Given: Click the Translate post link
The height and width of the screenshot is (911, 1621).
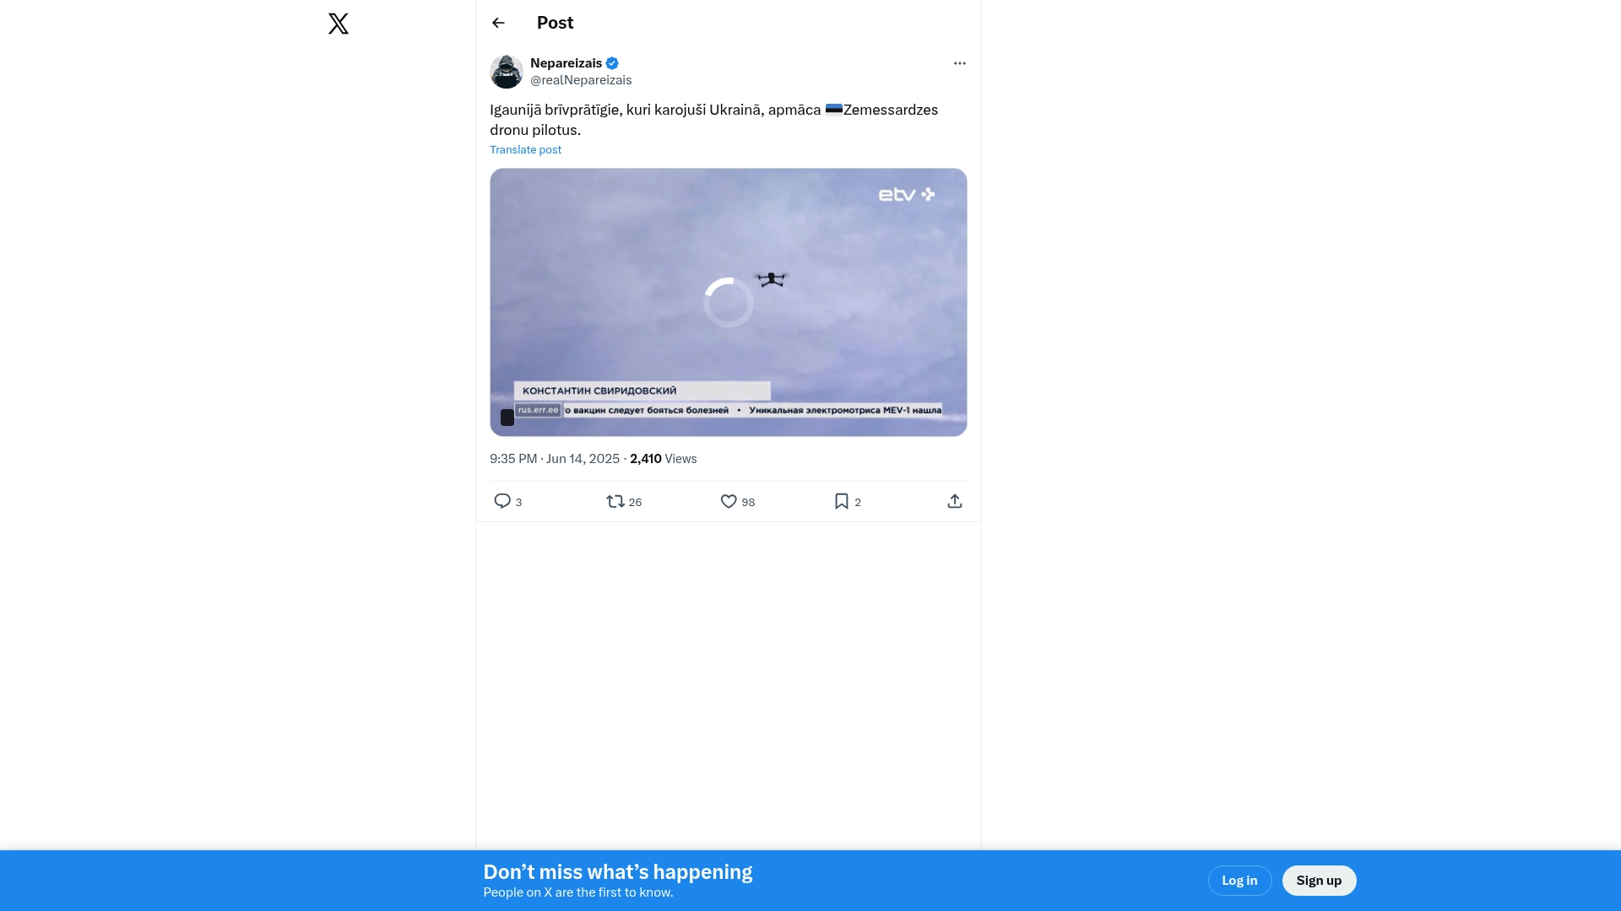Looking at the screenshot, I should 525,149.
